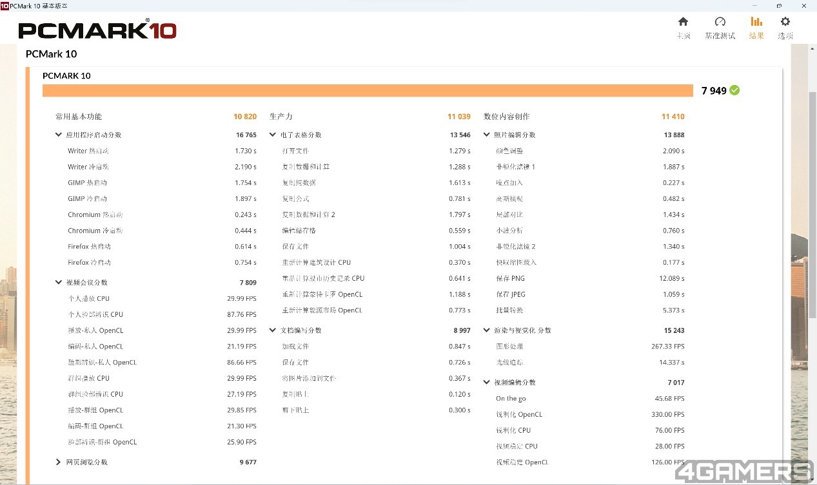817x485 pixels.
Task: Select the 将图片添加到文件 row
Action: click(376, 378)
